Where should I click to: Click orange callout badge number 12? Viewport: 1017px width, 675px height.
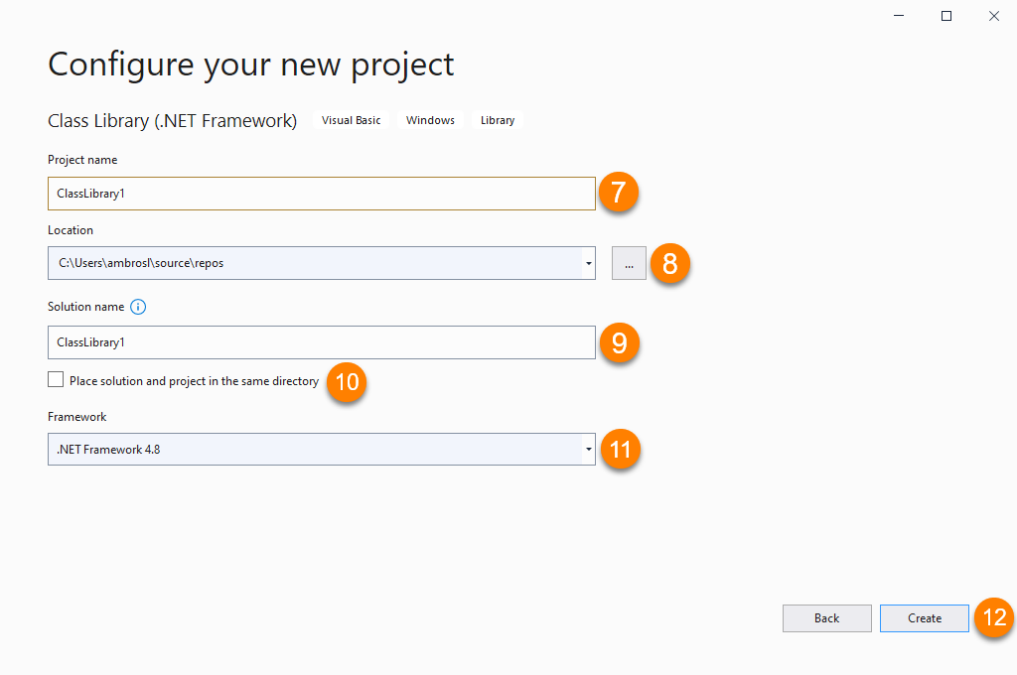pos(994,617)
